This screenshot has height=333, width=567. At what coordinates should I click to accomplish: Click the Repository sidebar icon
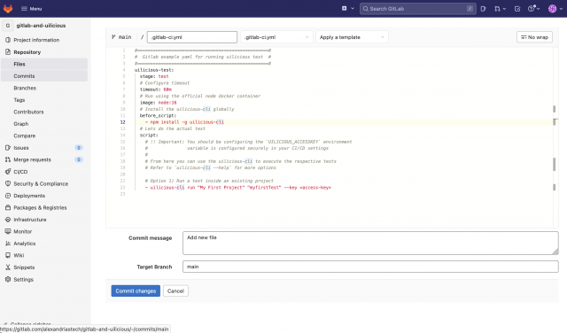[8, 52]
